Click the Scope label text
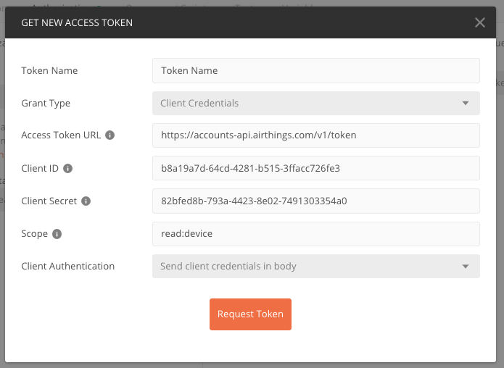This screenshot has height=368, width=504. click(x=35, y=233)
